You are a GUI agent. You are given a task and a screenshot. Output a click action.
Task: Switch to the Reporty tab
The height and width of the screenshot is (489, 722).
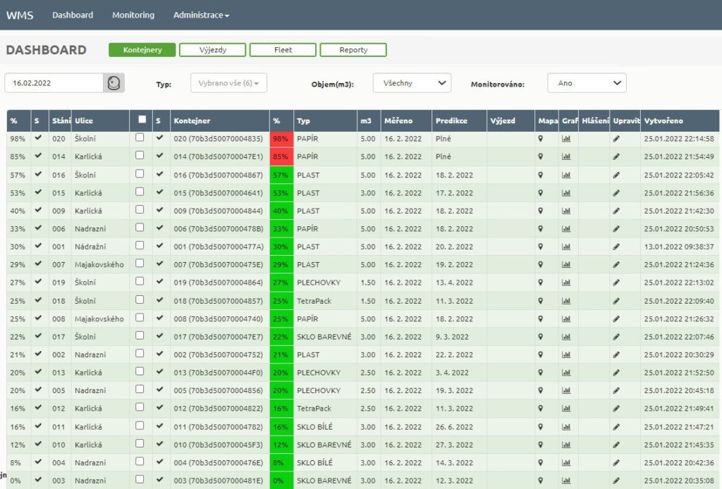(353, 50)
